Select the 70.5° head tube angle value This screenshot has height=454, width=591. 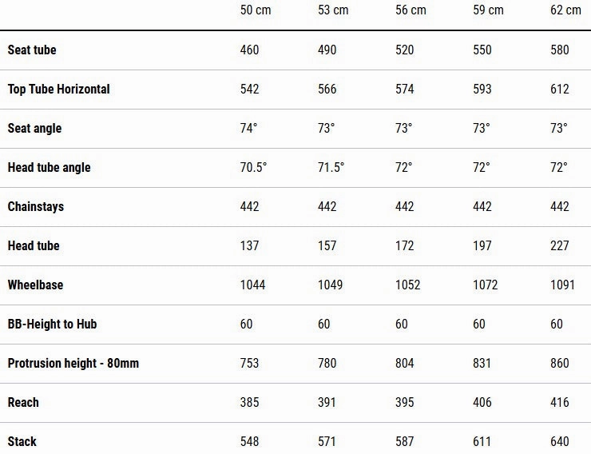click(254, 167)
